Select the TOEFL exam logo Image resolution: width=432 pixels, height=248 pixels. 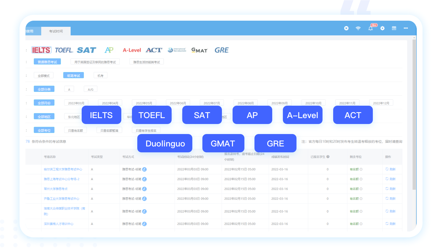(x=64, y=50)
